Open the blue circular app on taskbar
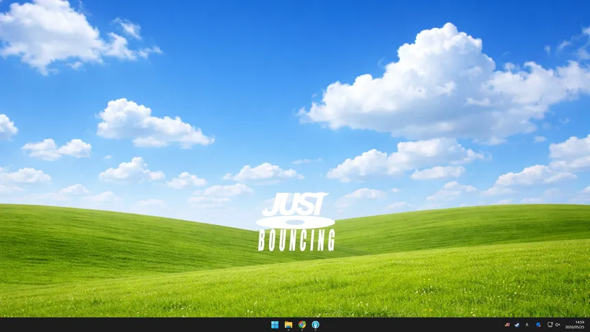 (316, 325)
